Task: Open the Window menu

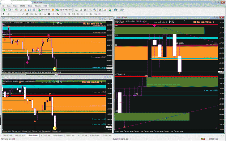Action: click(x=38, y=6)
